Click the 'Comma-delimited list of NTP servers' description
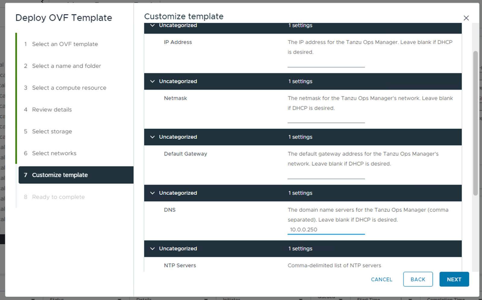 334,266
